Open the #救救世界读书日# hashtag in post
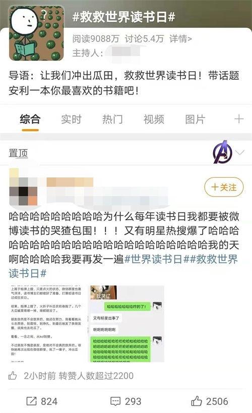This screenshot has height=413, width=252. [123, 266]
